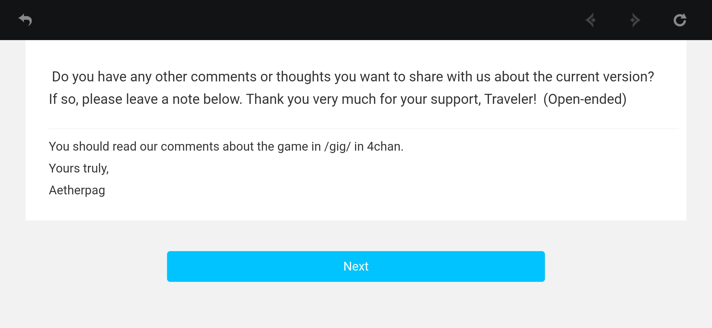Viewport: 712px width, 328px height.
Task: Click blank space right of 'Aetherpag'
Action: tap(365, 190)
